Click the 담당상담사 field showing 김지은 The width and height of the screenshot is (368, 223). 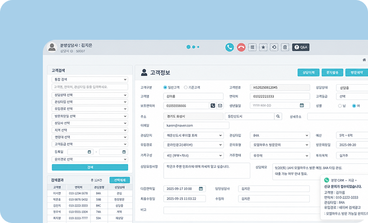(274, 189)
